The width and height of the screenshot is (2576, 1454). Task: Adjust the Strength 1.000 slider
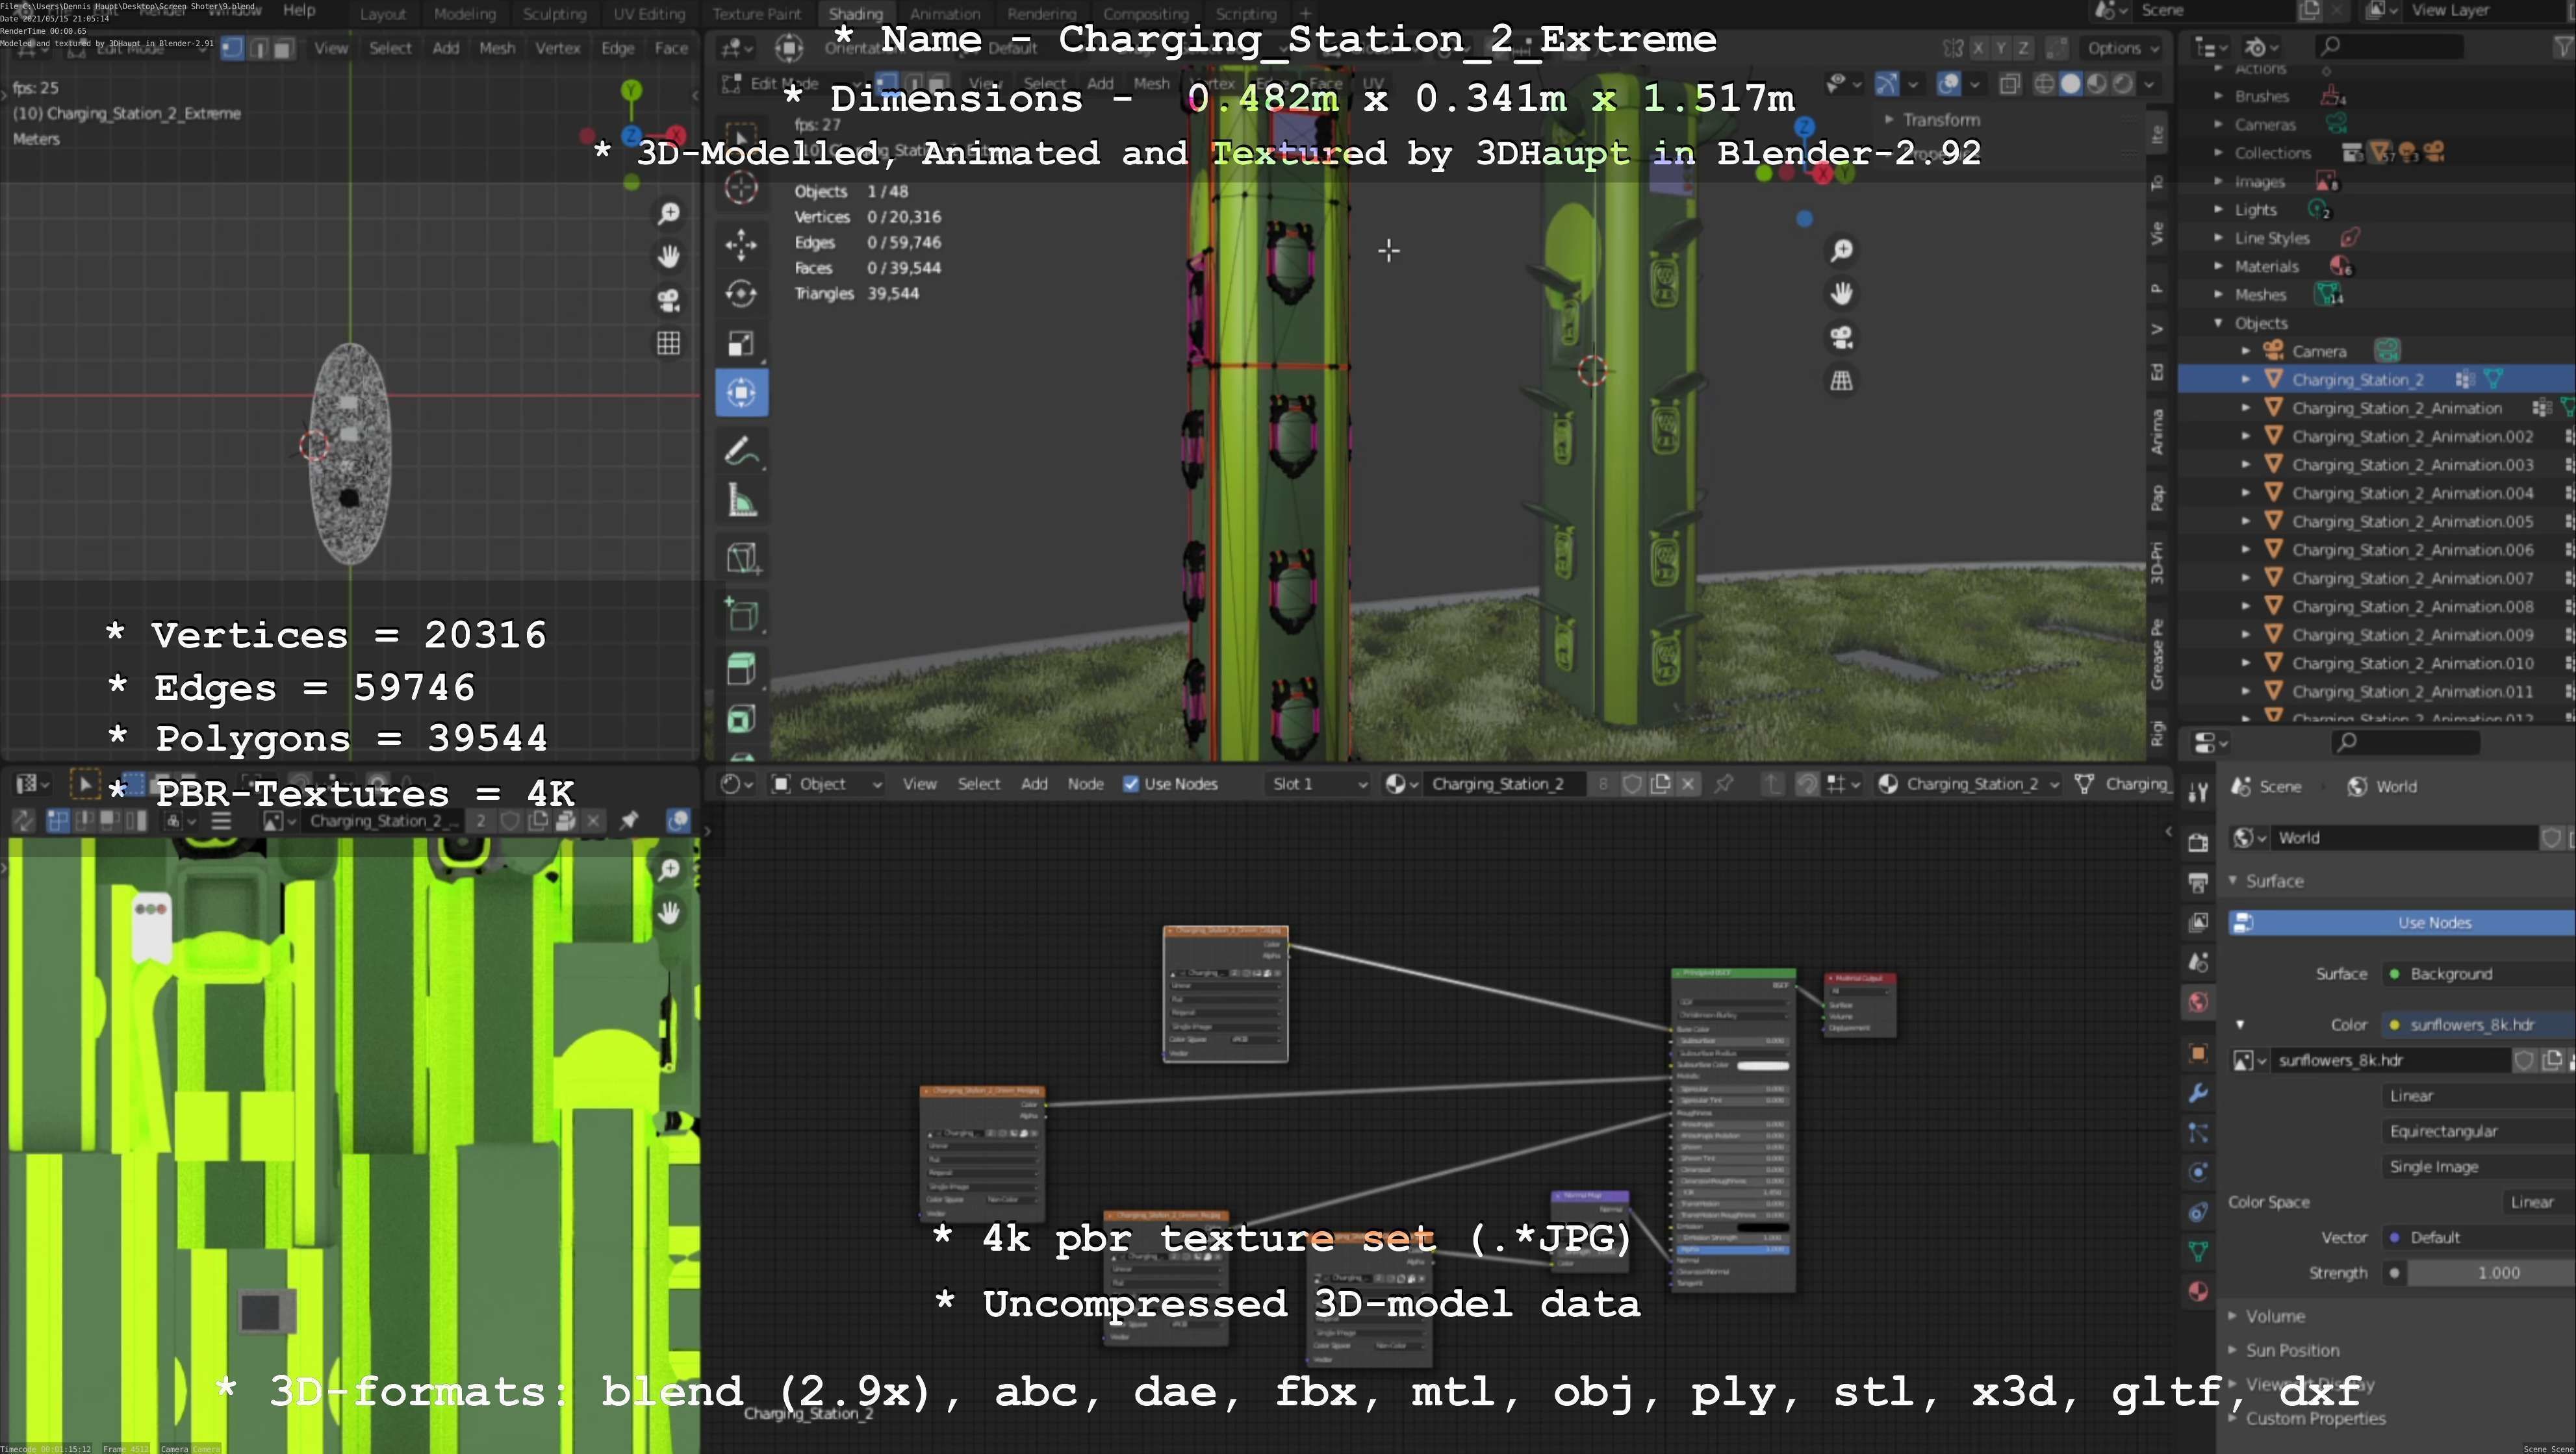pyautogui.click(x=2492, y=1273)
